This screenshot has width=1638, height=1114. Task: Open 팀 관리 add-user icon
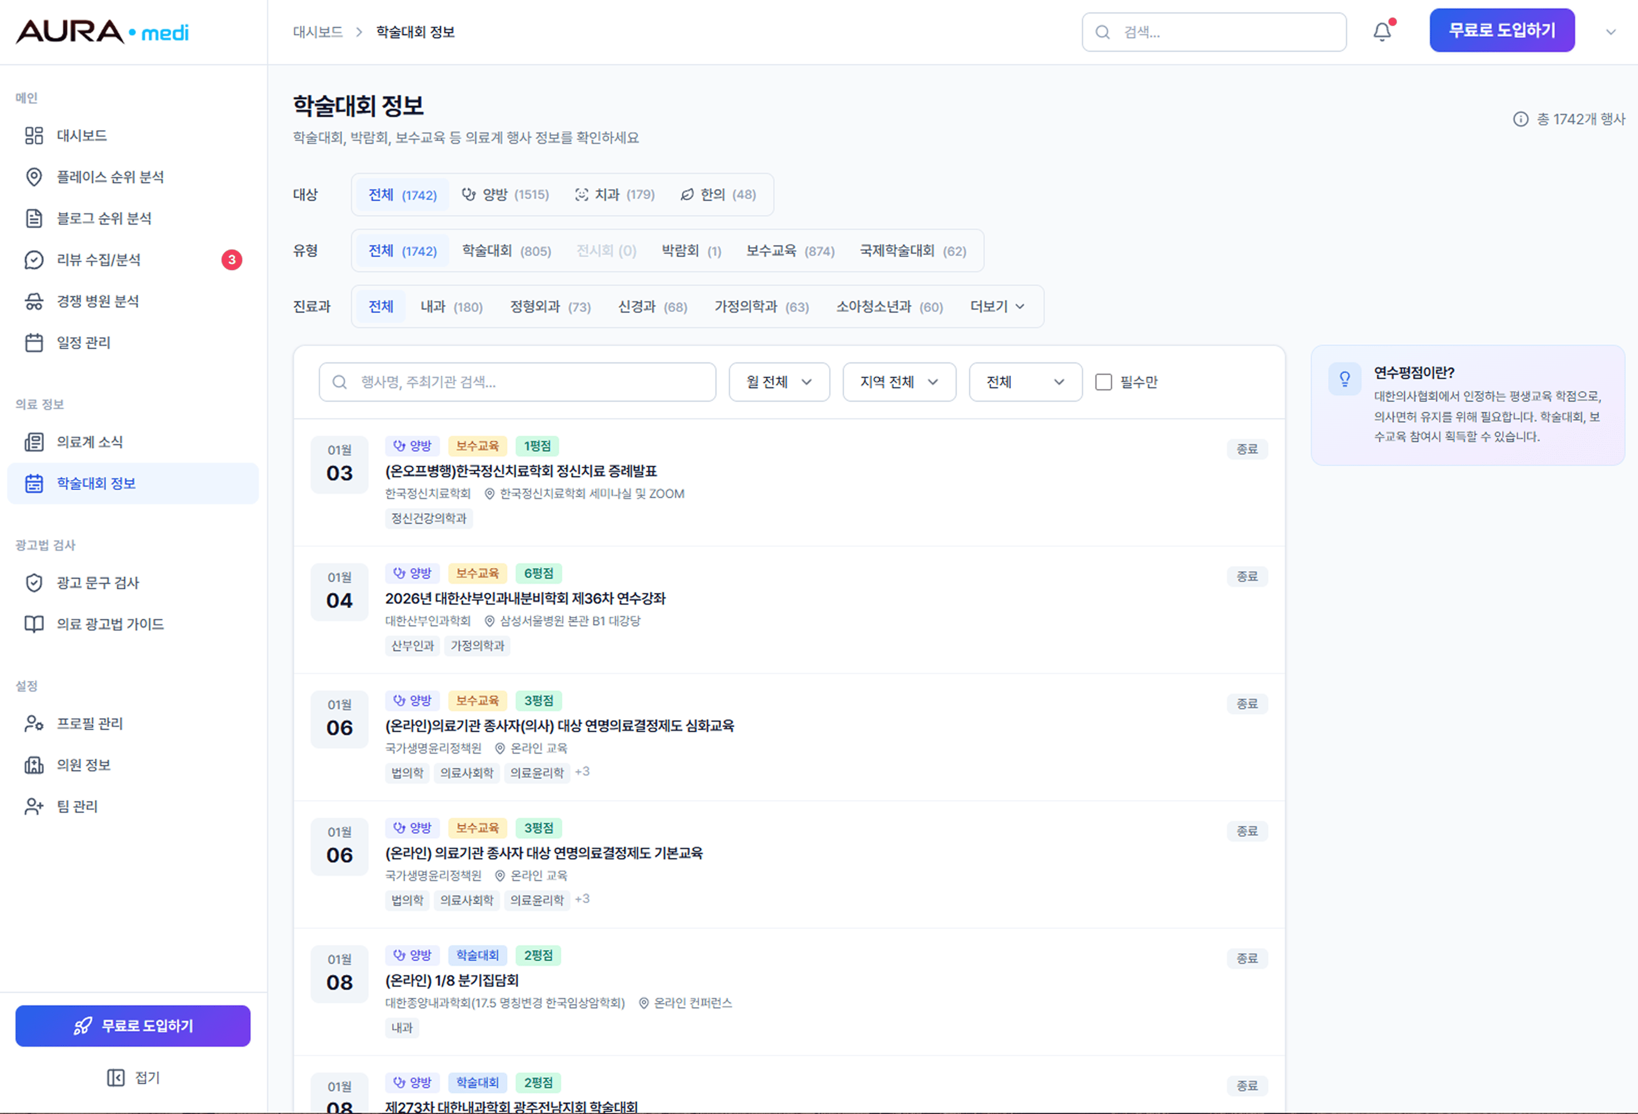34,806
